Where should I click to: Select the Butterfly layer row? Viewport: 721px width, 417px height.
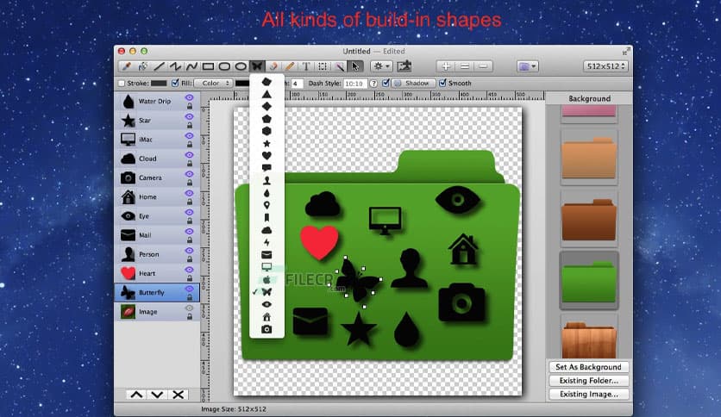point(157,293)
